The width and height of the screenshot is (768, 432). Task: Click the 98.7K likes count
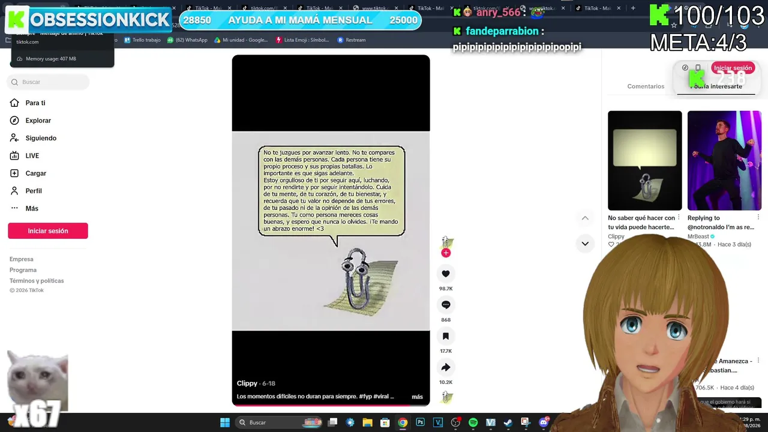click(x=446, y=289)
